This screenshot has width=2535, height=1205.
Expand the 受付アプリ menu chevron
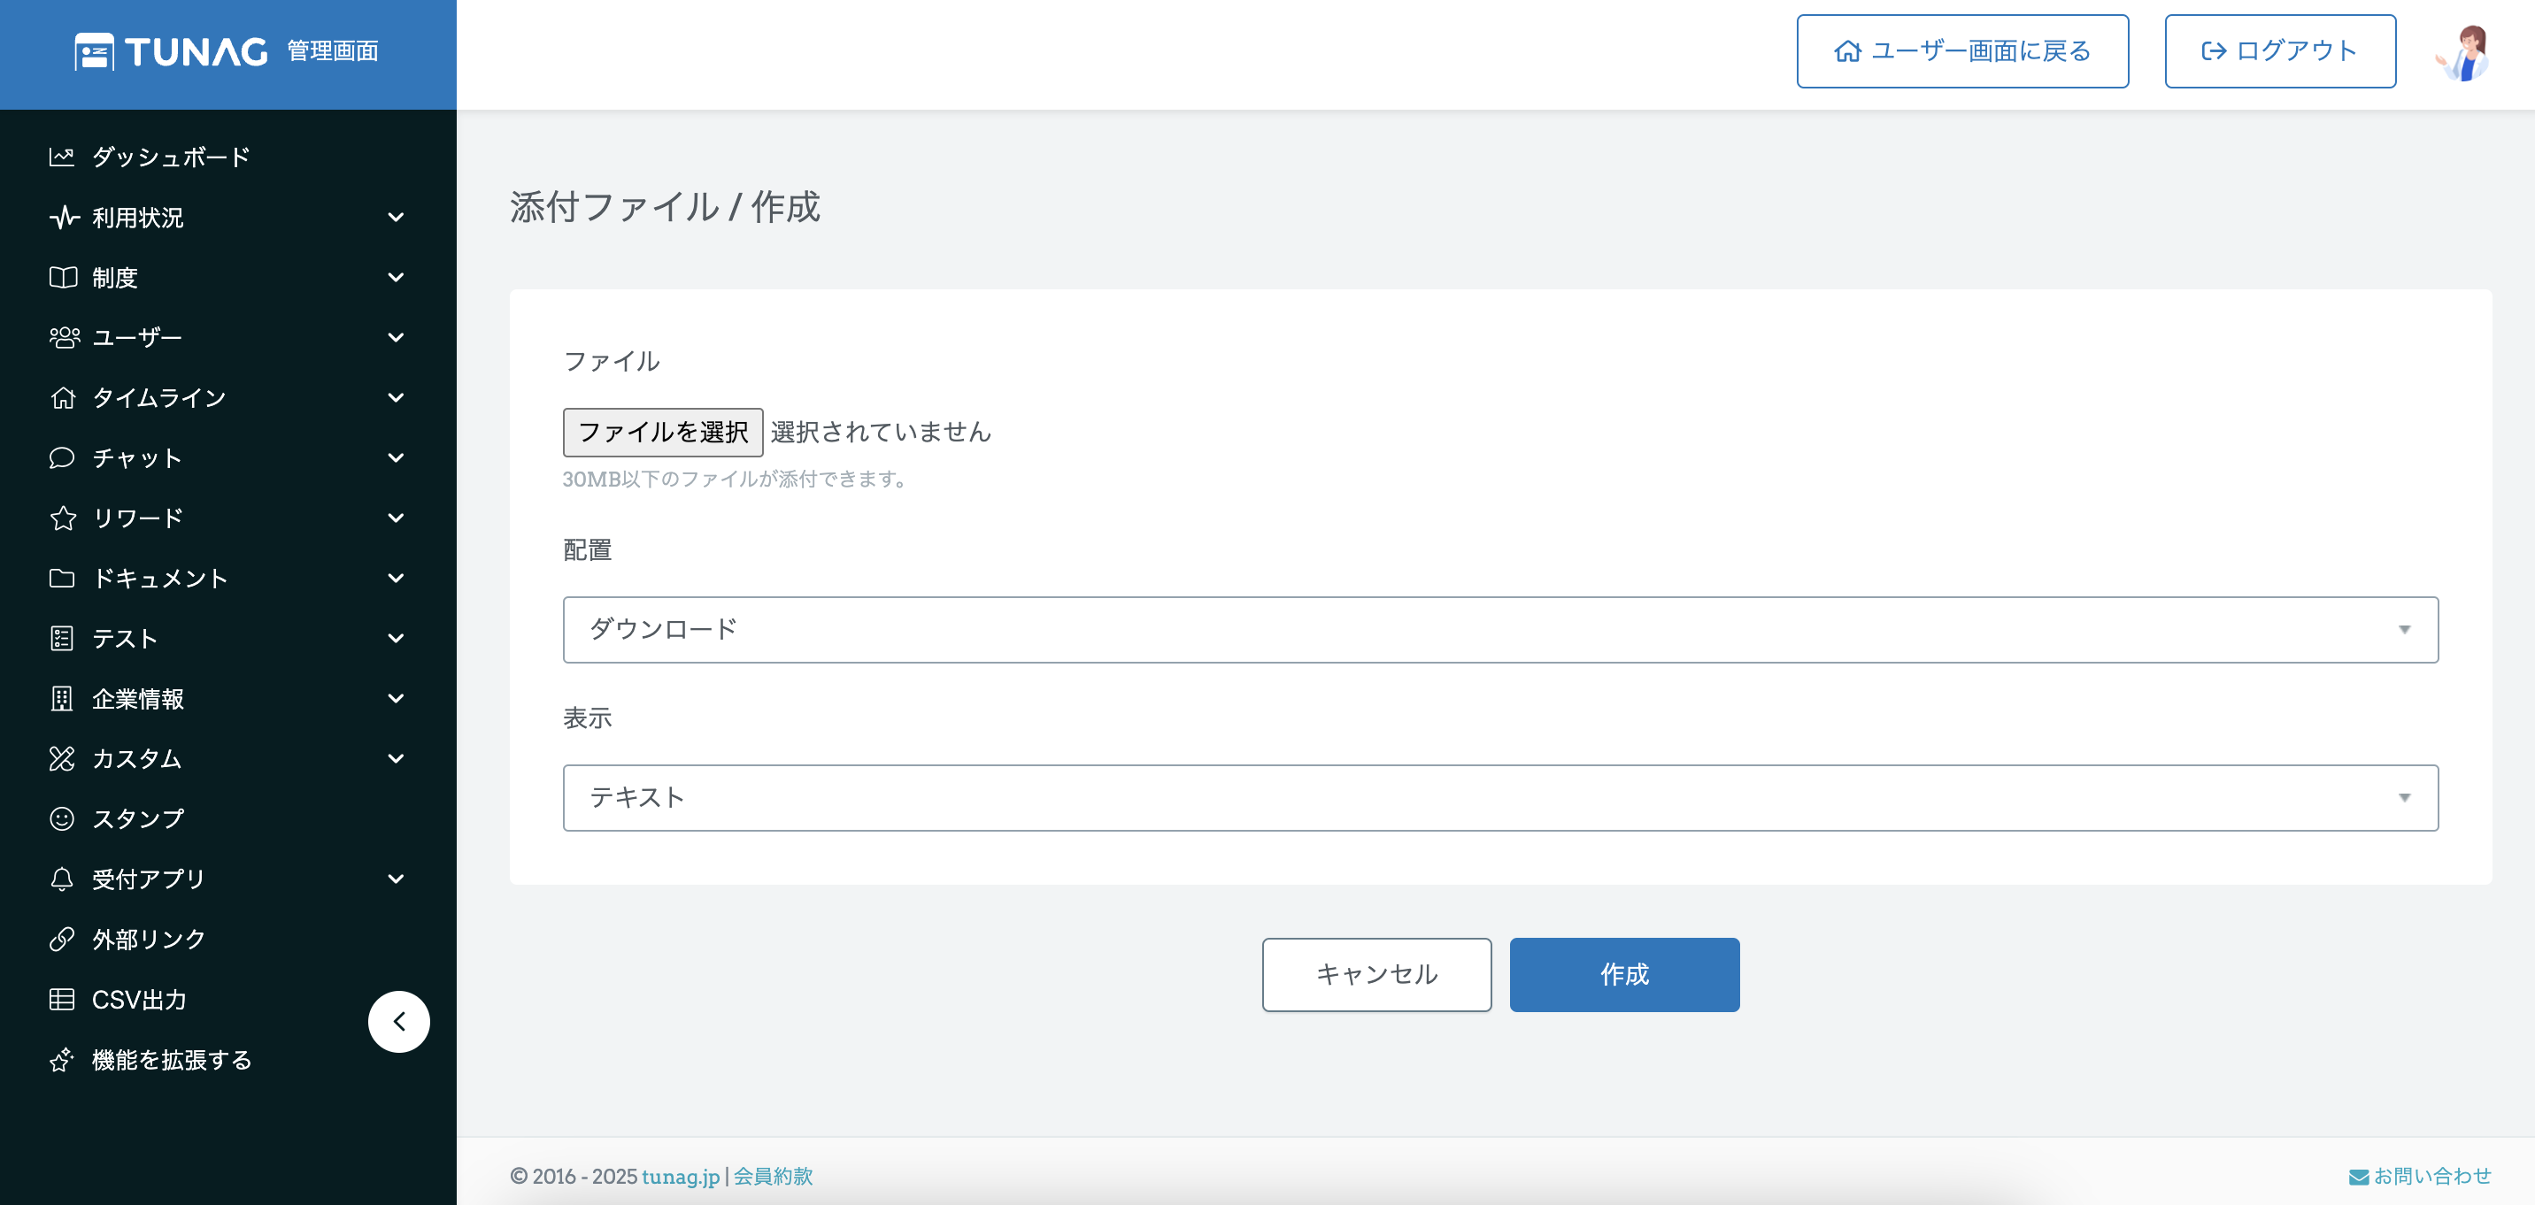pos(396,879)
